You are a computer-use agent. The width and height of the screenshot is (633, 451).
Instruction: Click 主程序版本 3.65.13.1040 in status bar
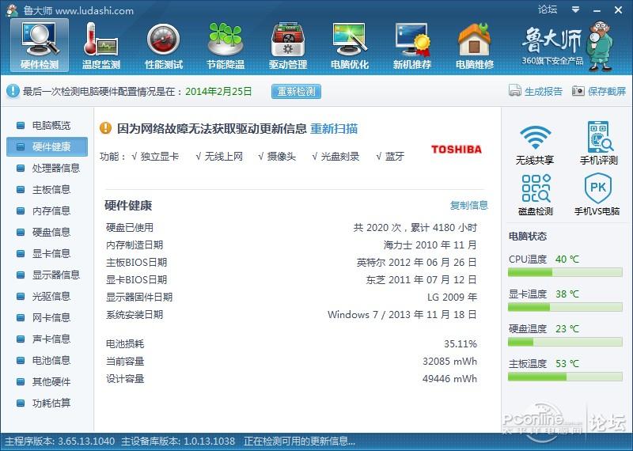coord(60,442)
